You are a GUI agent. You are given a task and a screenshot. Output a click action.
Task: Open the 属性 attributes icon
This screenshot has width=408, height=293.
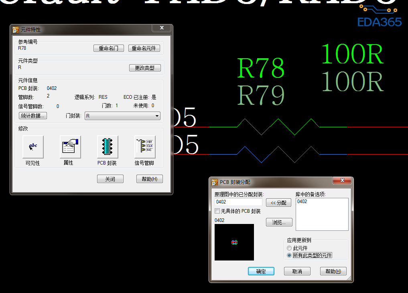click(x=70, y=147)
